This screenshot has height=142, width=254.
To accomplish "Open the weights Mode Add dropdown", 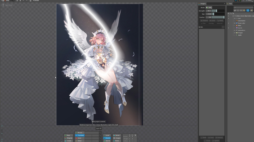I will 209,8.
